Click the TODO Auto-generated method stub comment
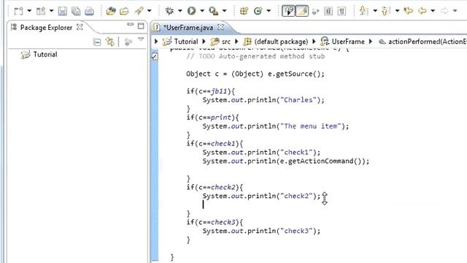 click(x=255, y=56)
